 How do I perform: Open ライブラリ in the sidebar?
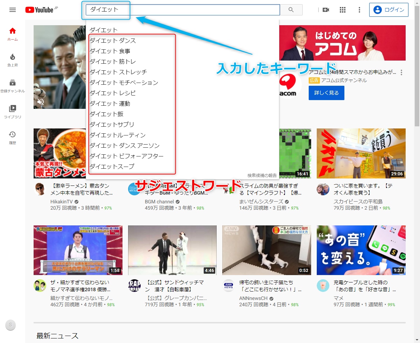[x=13, y=112]
